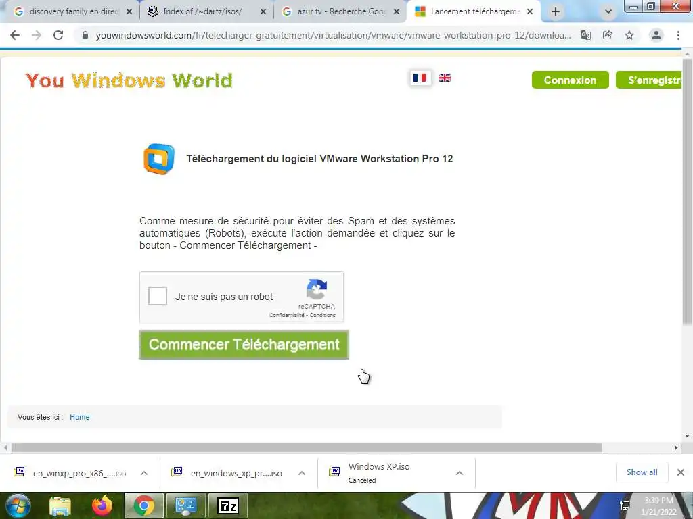Click the browser forward arrow
Screen dimensions: 693x519
click(37, 35)
